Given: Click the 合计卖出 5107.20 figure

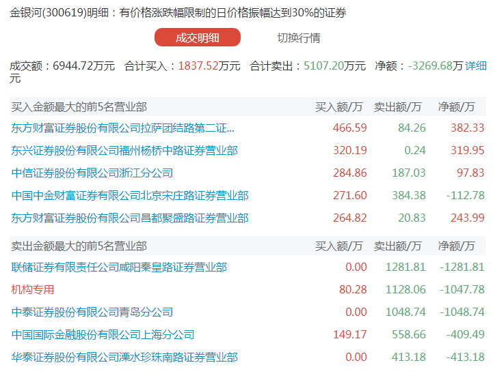Looking at the screenshot, I should [x=323, y=66].
